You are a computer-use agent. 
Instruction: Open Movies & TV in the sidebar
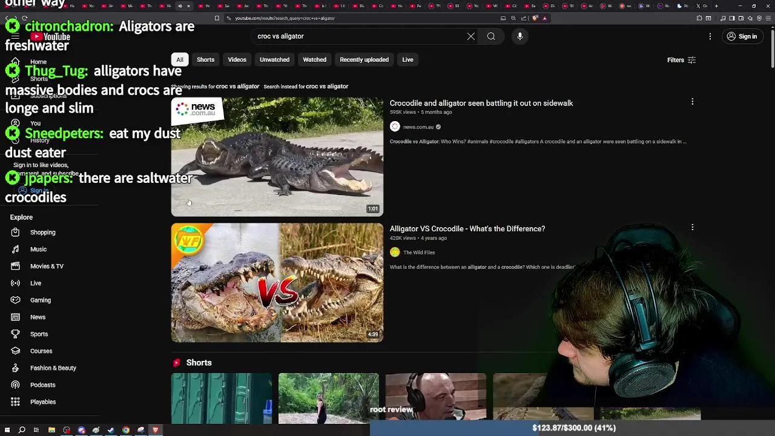pyautogui.click(x=47, y=266)
